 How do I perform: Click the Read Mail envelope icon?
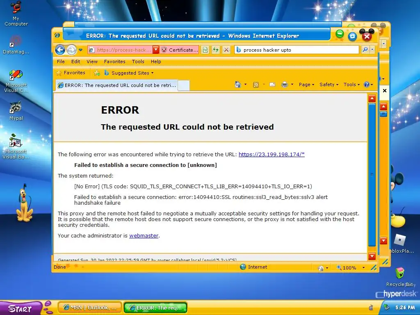[272, 84]
